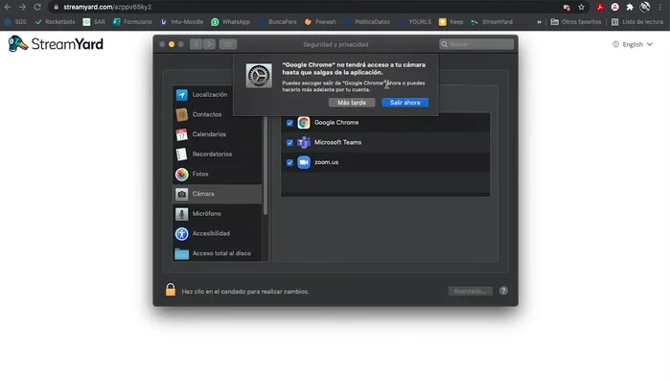Open the PoliticaDatos bookmark
This screenshot has height=381, width=670.
(x=367, y=22)
